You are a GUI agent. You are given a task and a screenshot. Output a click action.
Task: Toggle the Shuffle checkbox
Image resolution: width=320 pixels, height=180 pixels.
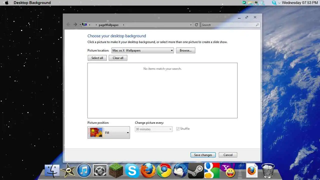178,129
